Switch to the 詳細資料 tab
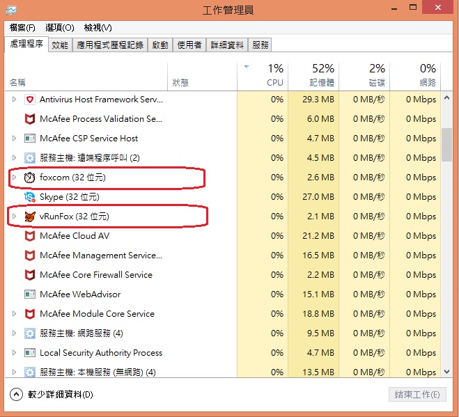The image size is (459, 417). coord(227,45)
